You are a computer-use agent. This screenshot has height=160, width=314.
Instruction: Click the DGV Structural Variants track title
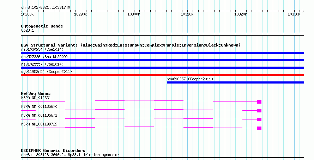131,45
